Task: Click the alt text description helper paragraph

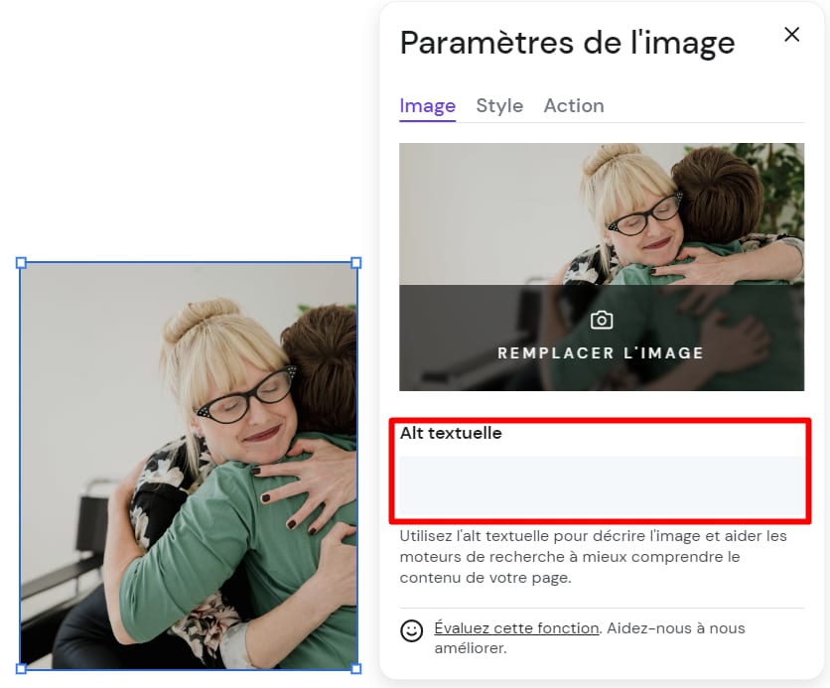Action: tap(593, 557)
